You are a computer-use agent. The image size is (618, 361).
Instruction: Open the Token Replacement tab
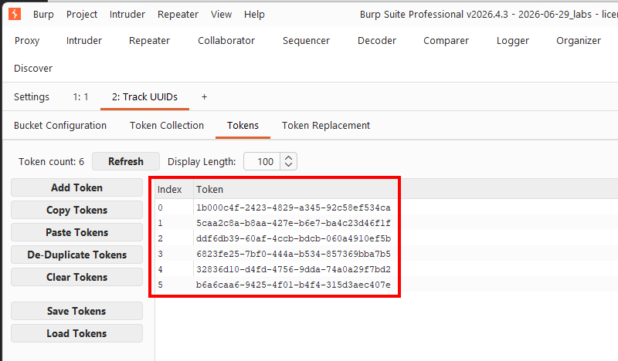coord(326,126)
